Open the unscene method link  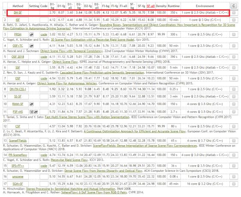18,177
